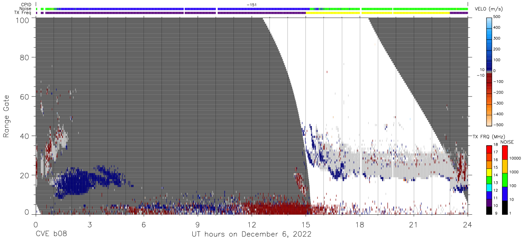This screenshot has height=243, width=526.
Task: Click the 11 tick on TX FRQ legend
Action: coord(496,198)
